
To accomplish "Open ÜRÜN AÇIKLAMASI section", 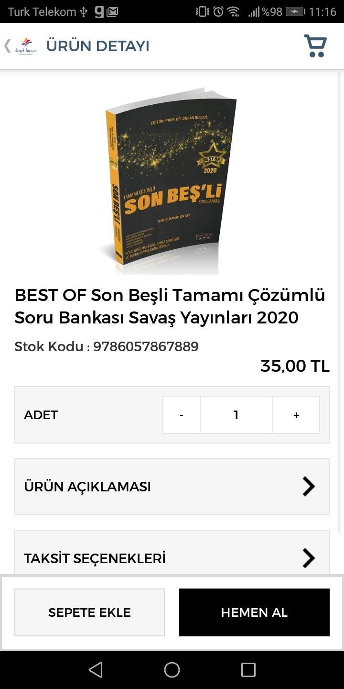I will click(x=172, y=487).
